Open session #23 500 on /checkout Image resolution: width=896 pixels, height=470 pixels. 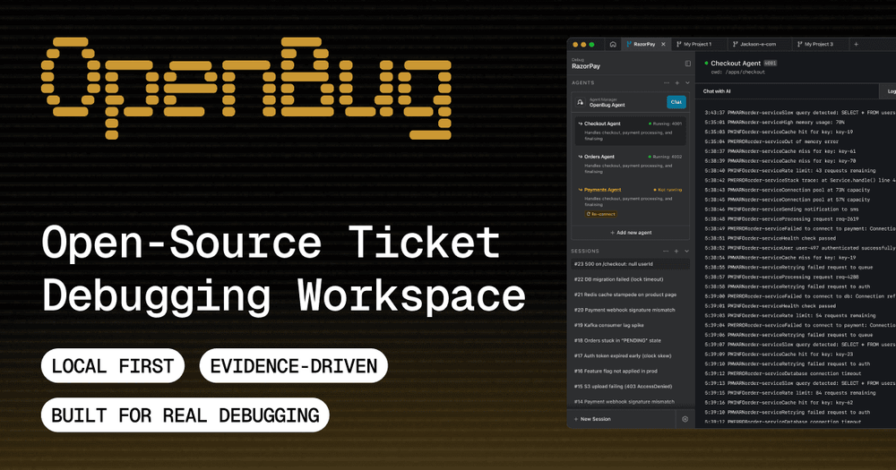point(630,264)
